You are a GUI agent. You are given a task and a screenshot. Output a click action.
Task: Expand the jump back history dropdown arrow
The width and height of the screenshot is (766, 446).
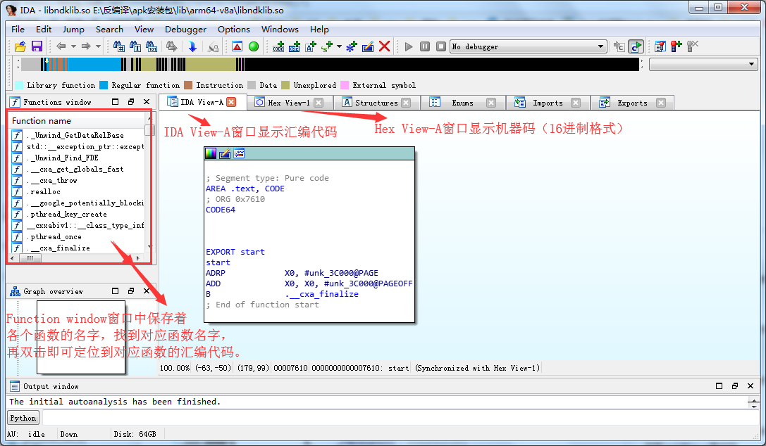coord(73,46)
